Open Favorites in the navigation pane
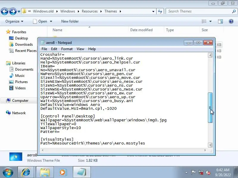 tap(19, 32)
